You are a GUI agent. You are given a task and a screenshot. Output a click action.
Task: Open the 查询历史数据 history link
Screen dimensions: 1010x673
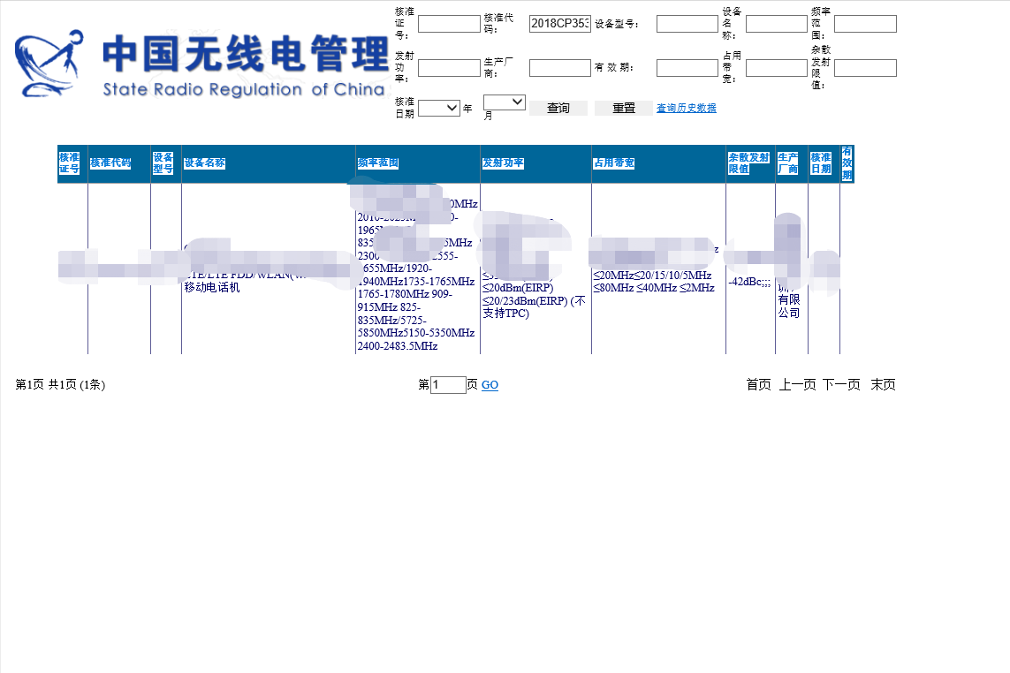pyautogui.click(x=686, y=108)
